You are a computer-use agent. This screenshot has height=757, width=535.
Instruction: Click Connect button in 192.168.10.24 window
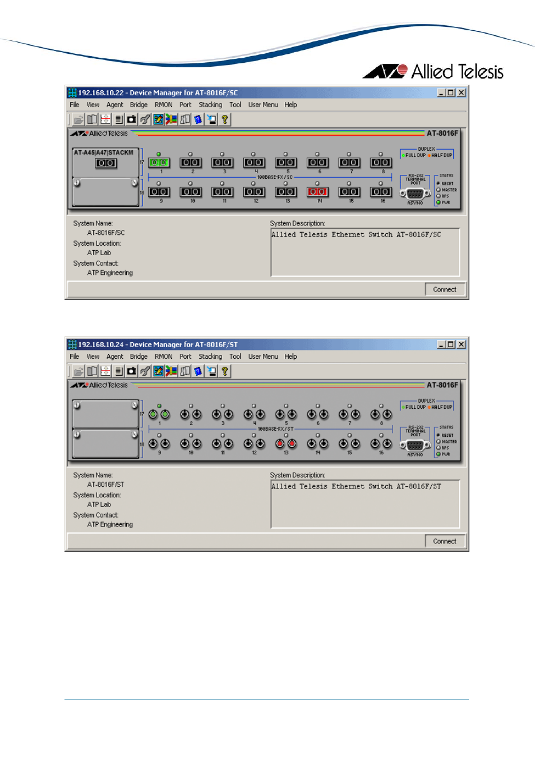(x=445, y=542)
